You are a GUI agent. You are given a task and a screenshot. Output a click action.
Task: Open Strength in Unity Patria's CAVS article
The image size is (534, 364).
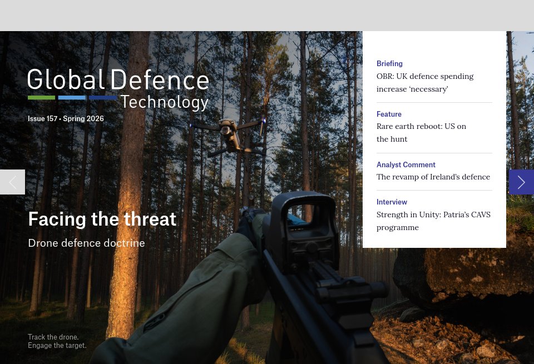coord(433,221)
